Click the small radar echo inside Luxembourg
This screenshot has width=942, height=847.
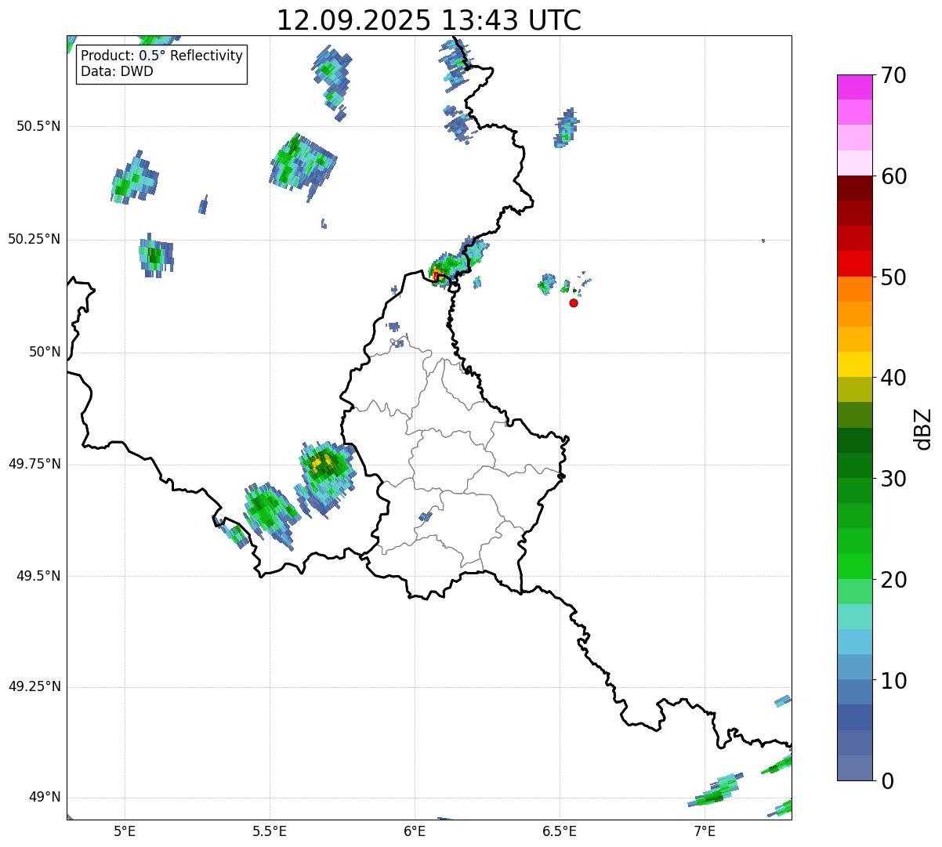(x=425, y=516)
